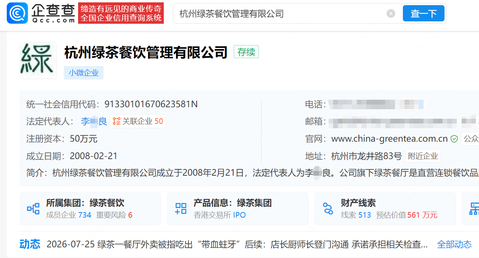
Task: Select the 小微企业 tag
Action: [84, 73]
